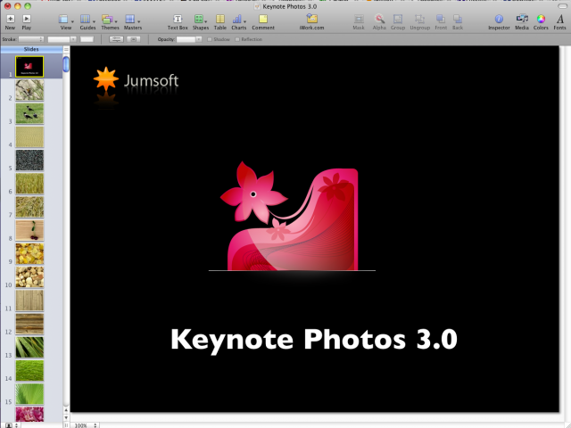The width and height of the screenshot is (571, 428).
Task: Select the pink flowers slide thumbnail
Action: pos(29,414)
